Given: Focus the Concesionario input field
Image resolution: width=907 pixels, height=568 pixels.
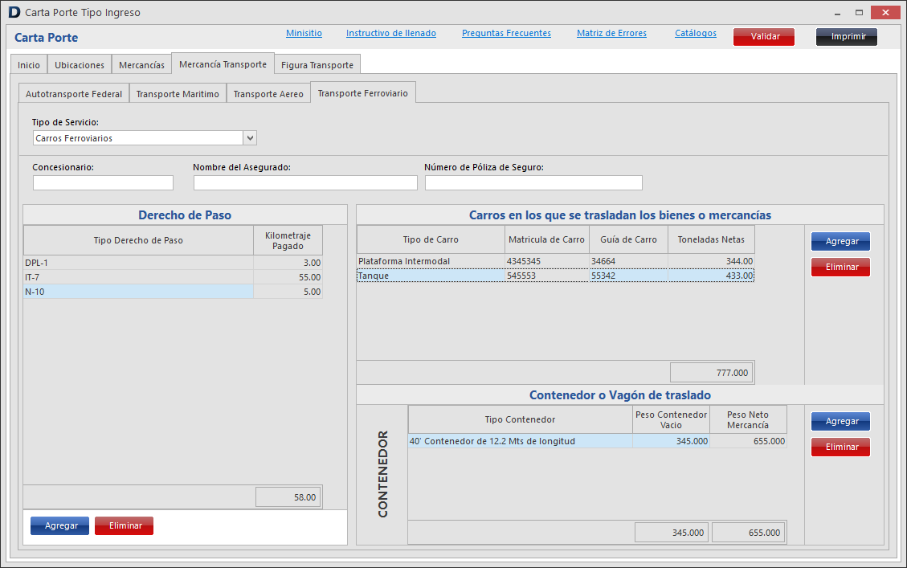Looking at the screenshot, I should [x=103, y=183].
